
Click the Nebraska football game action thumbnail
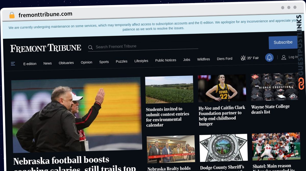[276, 147]
